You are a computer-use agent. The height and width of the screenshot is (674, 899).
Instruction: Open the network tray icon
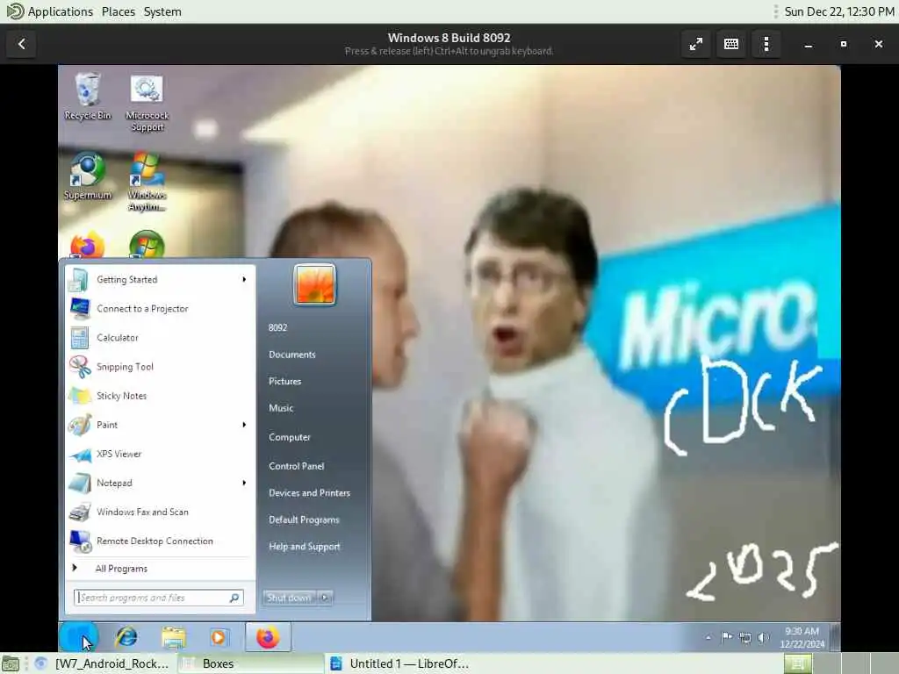click(744, 637)
